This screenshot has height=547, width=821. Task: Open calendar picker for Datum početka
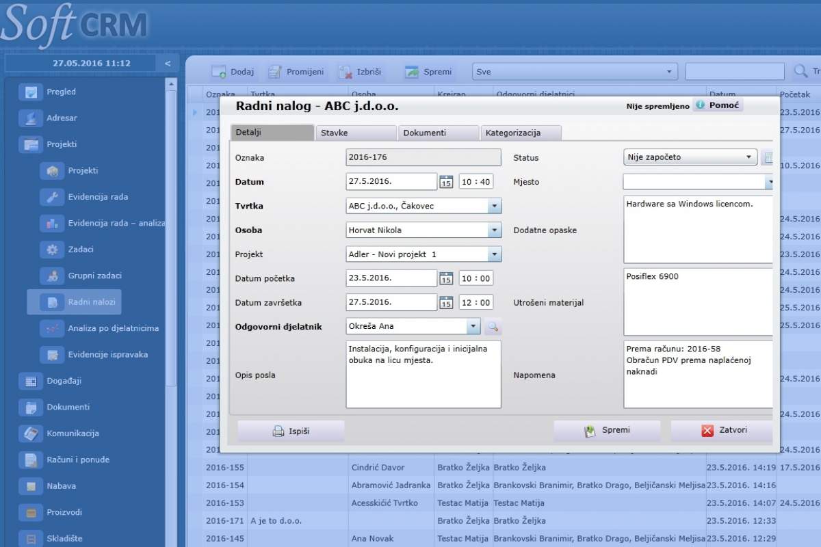tap(446, 278)
